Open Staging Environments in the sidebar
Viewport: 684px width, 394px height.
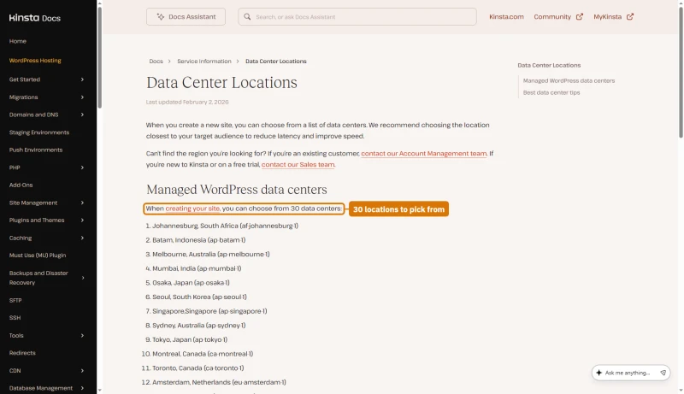click(39, 132)
